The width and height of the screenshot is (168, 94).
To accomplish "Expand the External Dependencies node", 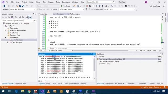I will 5,31.
